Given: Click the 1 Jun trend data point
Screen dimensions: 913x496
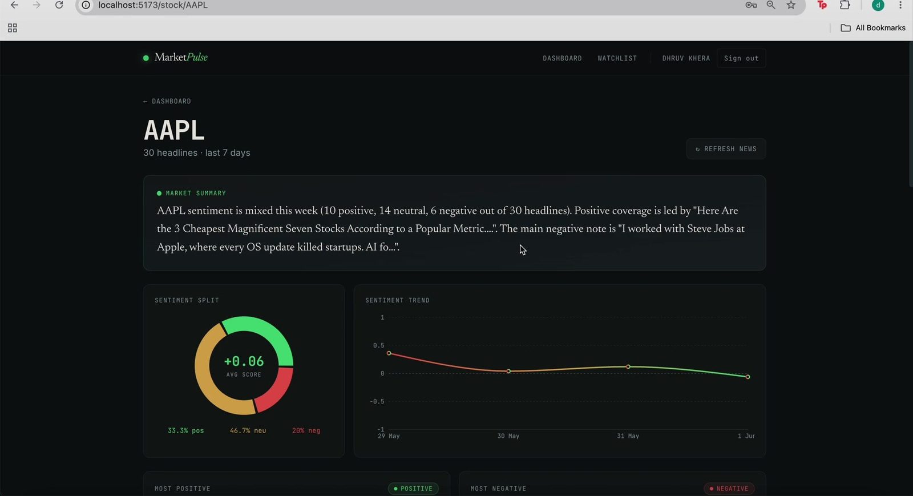Looking at the screenshot, I should tap(748, 377).
